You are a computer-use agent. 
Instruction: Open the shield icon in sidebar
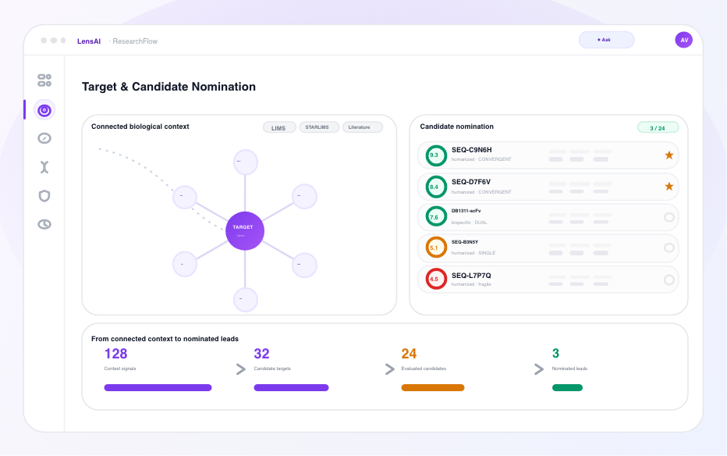click(44, 196)
